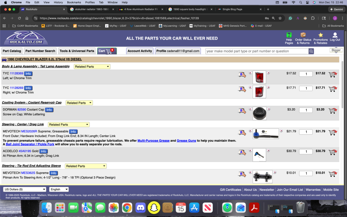Screen dimensions: 347x217
Task: Click the 'A' availability icon on the ACDELCO row
Action: pos(242,152)
